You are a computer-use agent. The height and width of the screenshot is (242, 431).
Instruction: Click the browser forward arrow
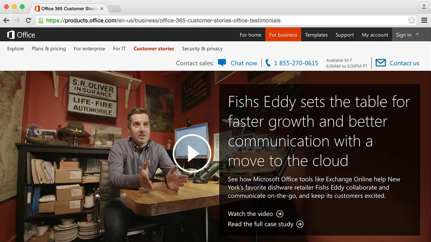[x=17, y=20]
